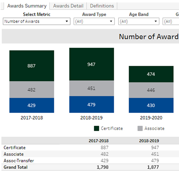179x179 pixels.
Task: Select the Assoc-Transfer row label in the table
Action: [19, 161]
